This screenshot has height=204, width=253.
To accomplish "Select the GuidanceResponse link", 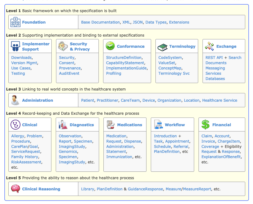I will click(x=145, y=189).
